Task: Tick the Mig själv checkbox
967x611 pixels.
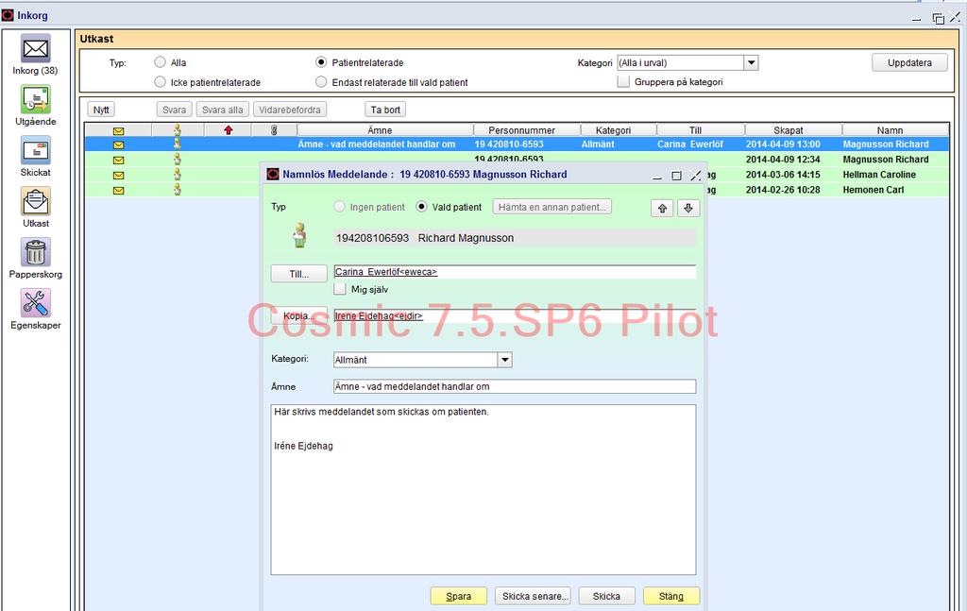Action: tap(340, 289)
